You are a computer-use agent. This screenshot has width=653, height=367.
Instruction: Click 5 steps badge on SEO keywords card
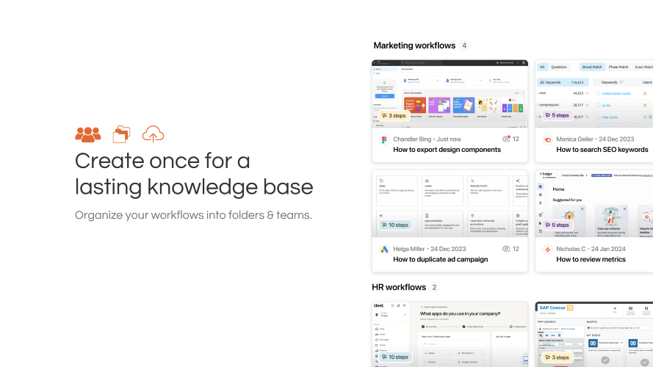[558, 115]
